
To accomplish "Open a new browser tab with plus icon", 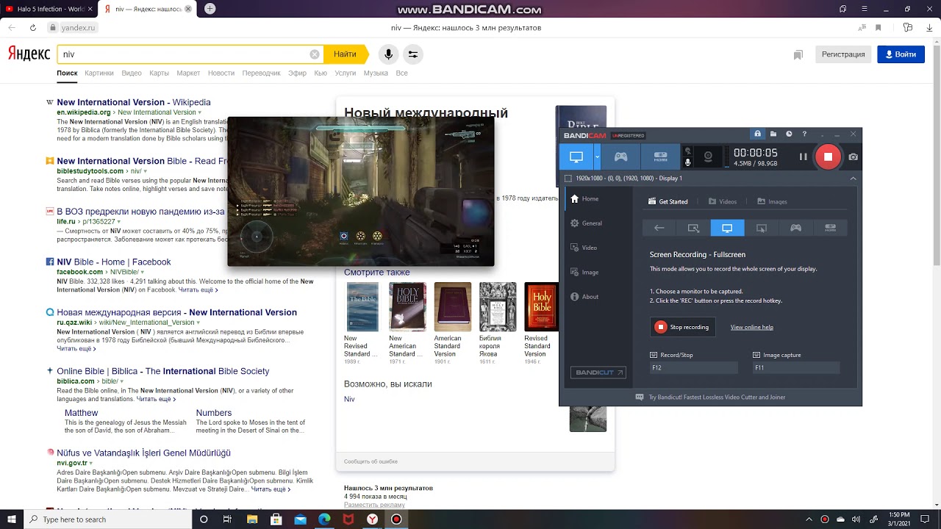I will [210, 9].
